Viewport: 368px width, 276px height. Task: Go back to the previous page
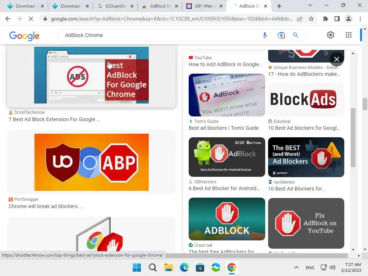pos(8,19)
